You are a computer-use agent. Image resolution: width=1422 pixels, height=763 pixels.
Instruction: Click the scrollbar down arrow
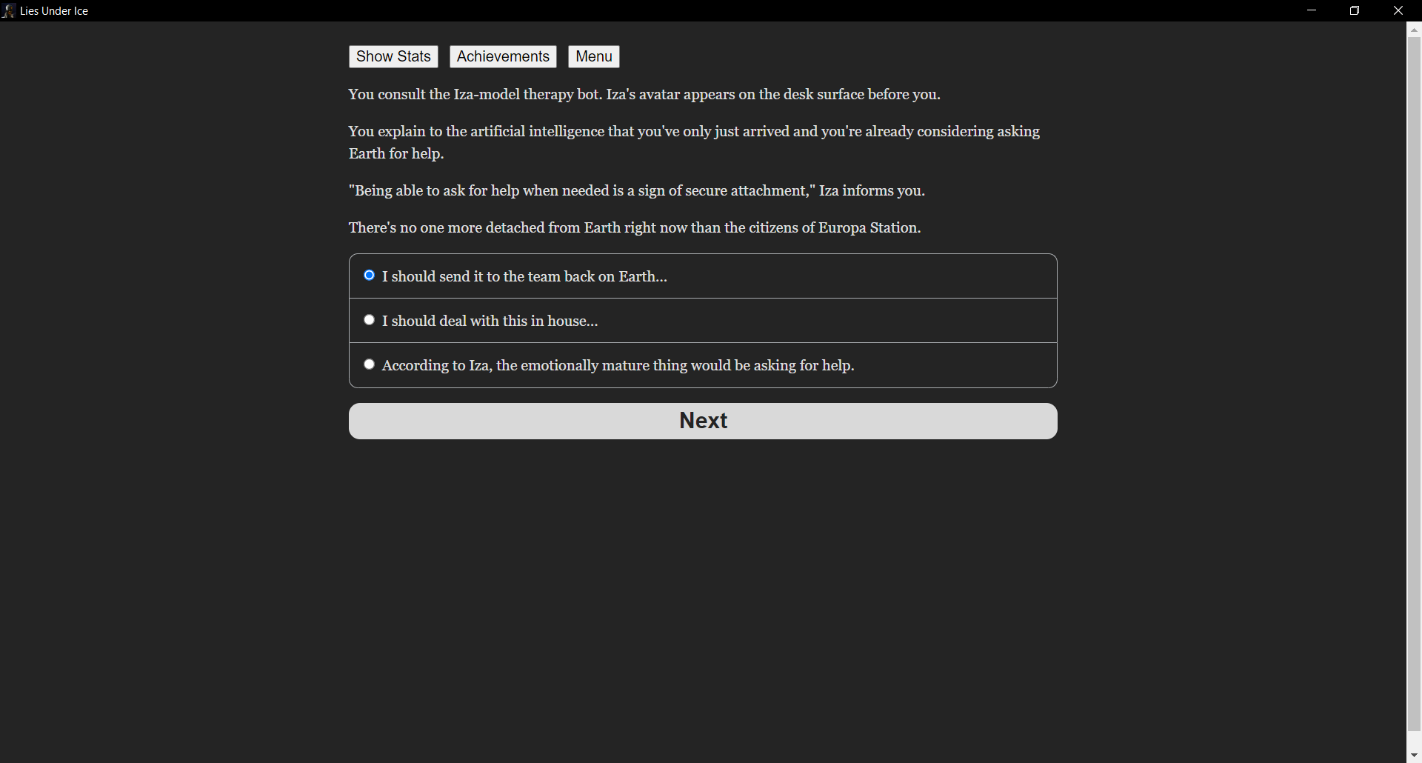[1414, 755]
